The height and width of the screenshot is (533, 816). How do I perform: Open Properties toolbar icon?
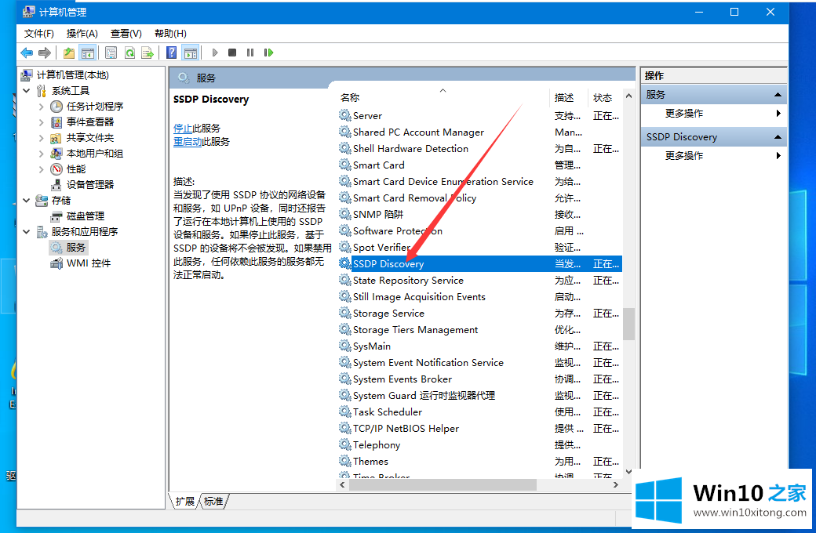point(111,53)
